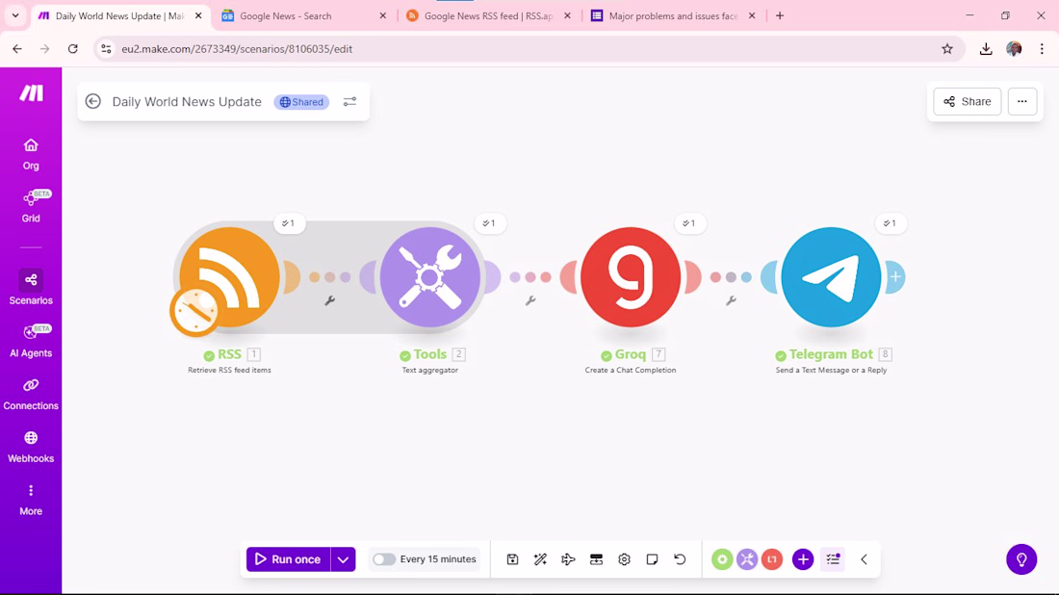Click Run once button
The width and height of the screenshot is (1059, 595).
[x=288, y=559]
